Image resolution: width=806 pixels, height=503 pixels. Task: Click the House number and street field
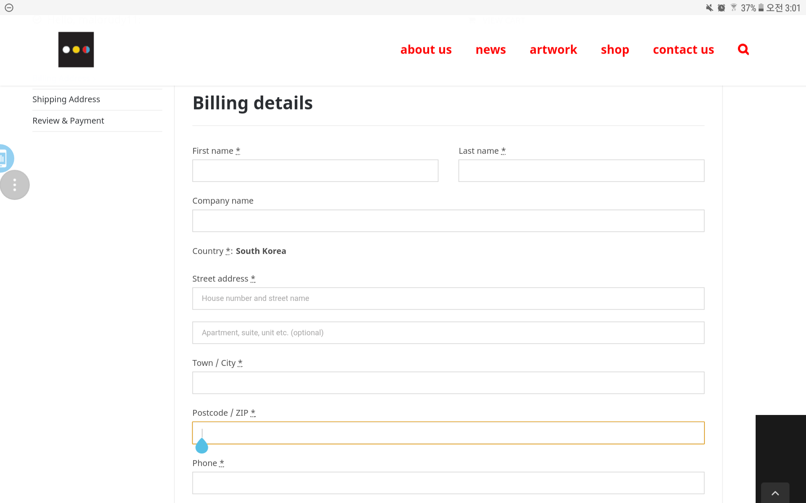pyautogui.click(x=448, y=298)
